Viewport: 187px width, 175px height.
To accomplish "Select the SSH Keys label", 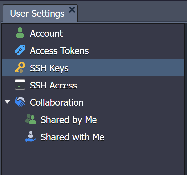I will (49, 68).
